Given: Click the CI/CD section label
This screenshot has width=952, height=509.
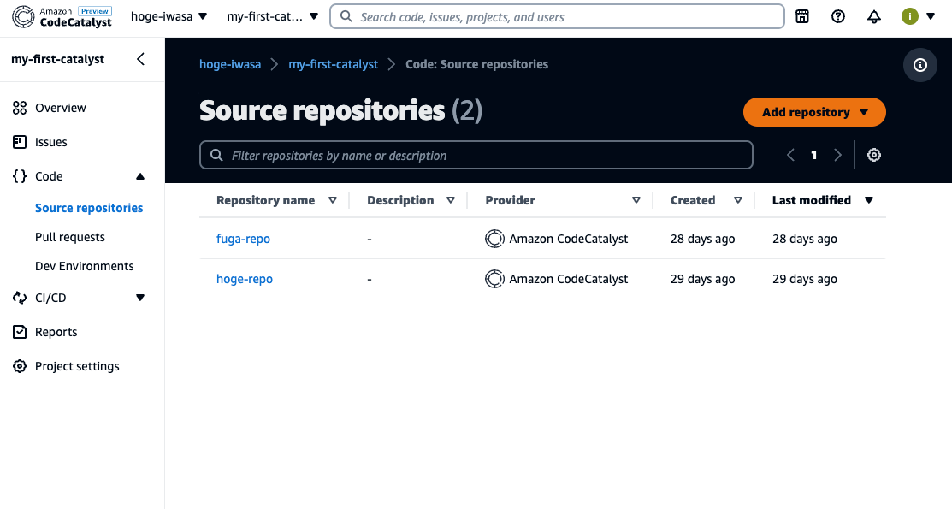Looking at the screenshot, I should [50, 298].
